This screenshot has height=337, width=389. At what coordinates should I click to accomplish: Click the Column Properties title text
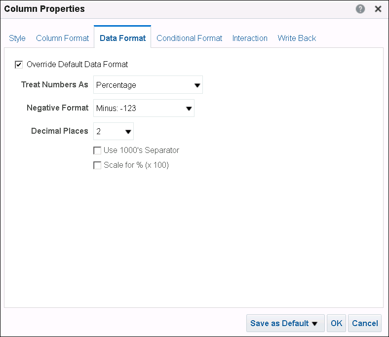tap(44, 9)
